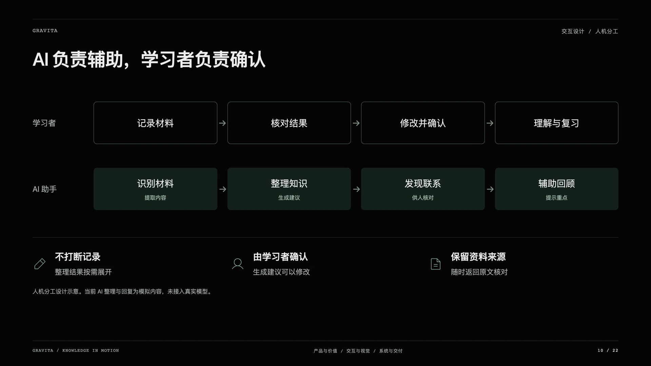Click the arrow between 发现联系 and 辅助回顾

(x=490, y=189)
